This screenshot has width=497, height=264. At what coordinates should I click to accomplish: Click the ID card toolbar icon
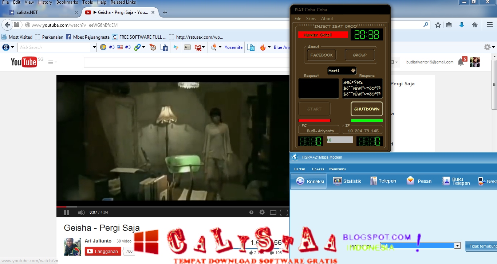[187, 47]
